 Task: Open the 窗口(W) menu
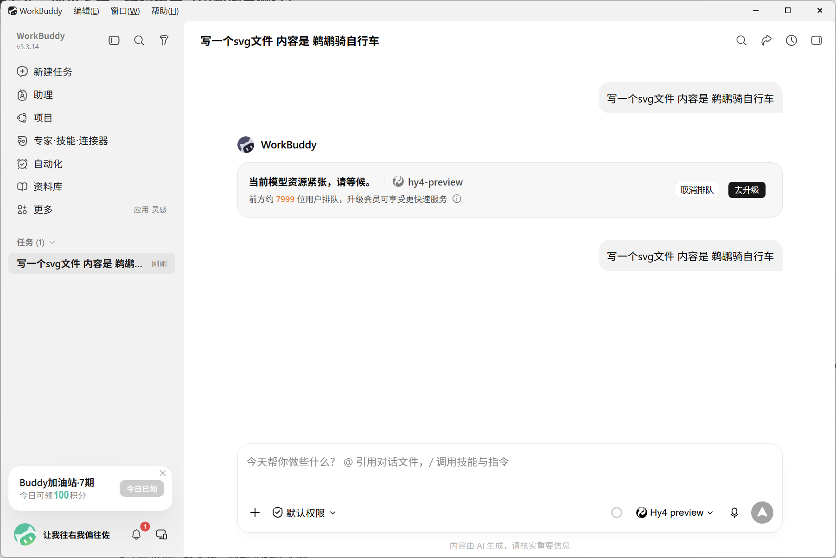tap(125, 11)
